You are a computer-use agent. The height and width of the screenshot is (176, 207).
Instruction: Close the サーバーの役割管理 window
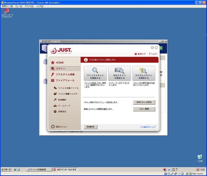point(166,42)
